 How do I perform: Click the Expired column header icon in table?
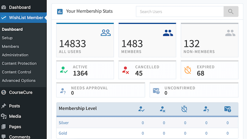tap(184, 109)
